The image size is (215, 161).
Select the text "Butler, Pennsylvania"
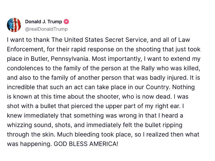(x=60, y=59)
